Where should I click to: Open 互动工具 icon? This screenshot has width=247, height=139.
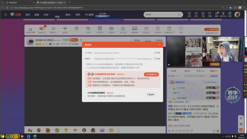pyautogui.click(x=123, y=30)
